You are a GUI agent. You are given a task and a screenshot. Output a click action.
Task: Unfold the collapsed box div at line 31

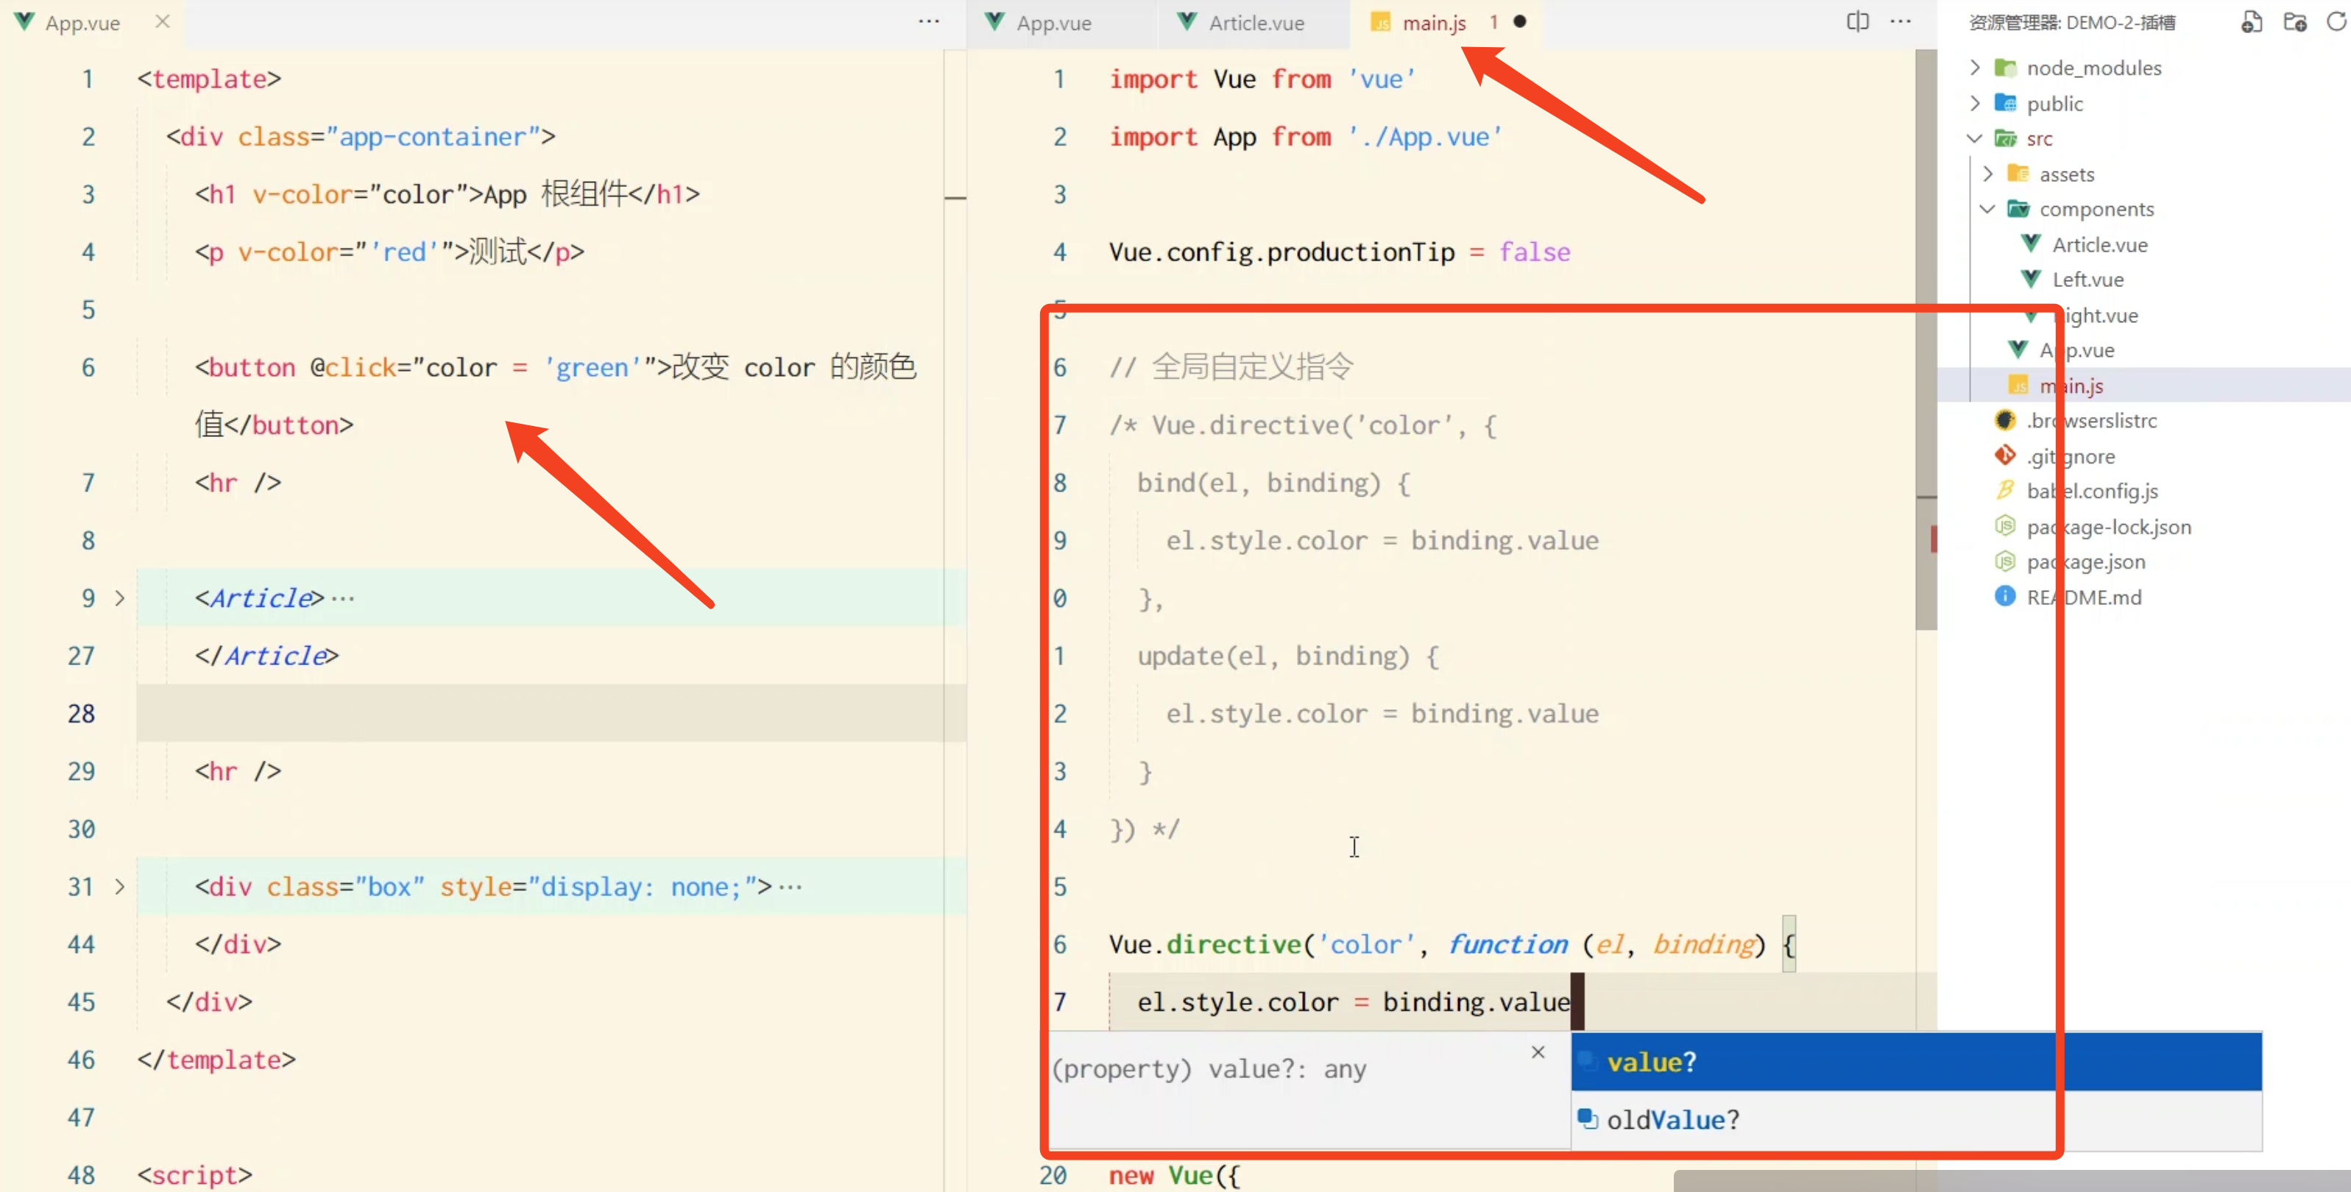[x=119, y=887]
